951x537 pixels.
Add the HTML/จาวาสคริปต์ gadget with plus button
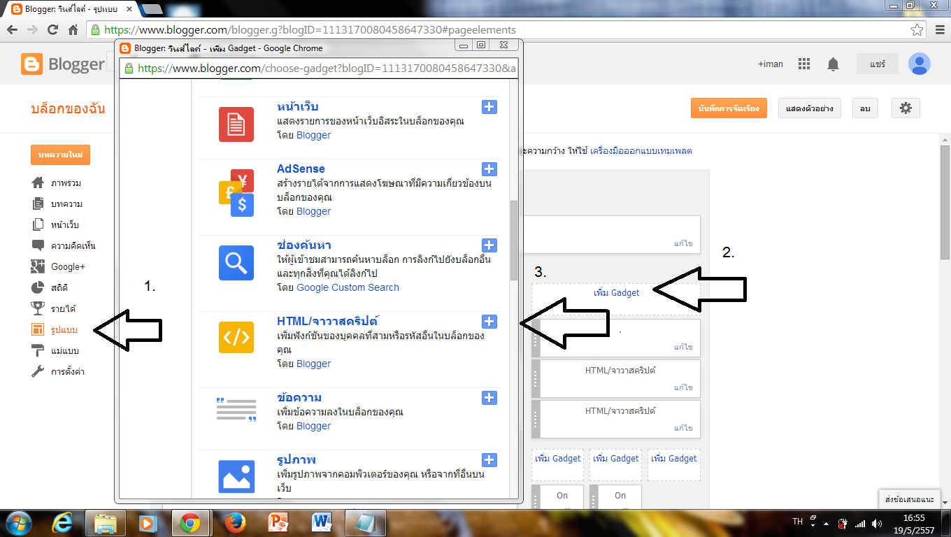click(x=489, y=322)
